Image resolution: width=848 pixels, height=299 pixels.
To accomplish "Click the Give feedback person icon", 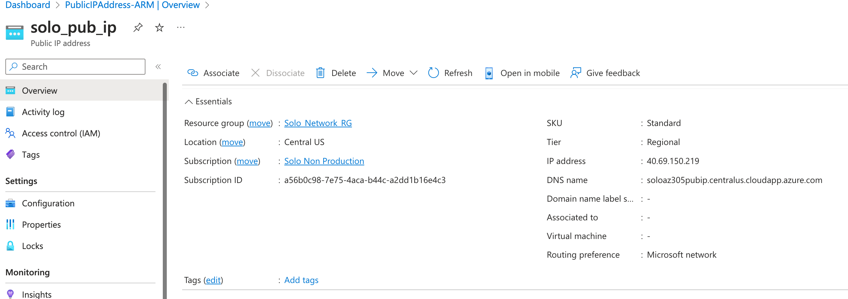I will (576, 73).
